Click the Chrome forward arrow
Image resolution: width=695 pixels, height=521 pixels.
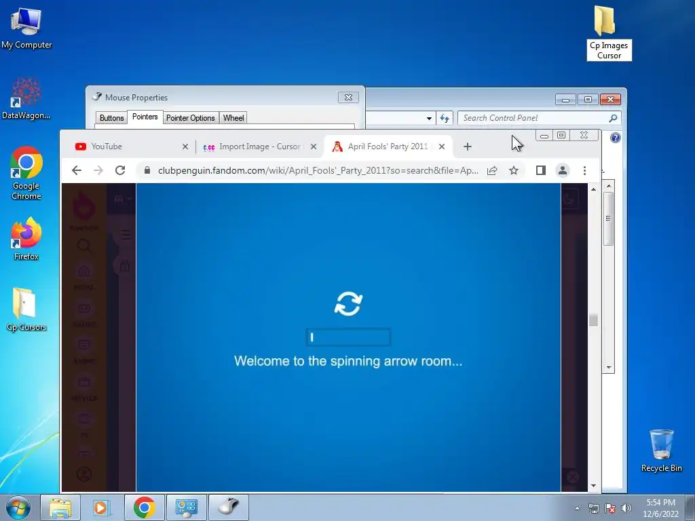(98, 170)
